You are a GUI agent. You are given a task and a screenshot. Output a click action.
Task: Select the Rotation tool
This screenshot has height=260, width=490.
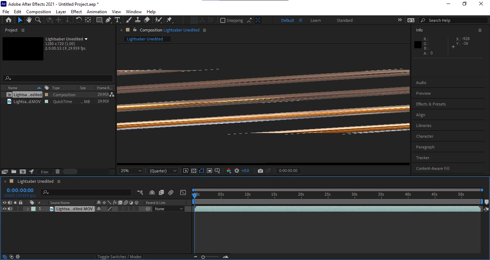click(79, 20)
